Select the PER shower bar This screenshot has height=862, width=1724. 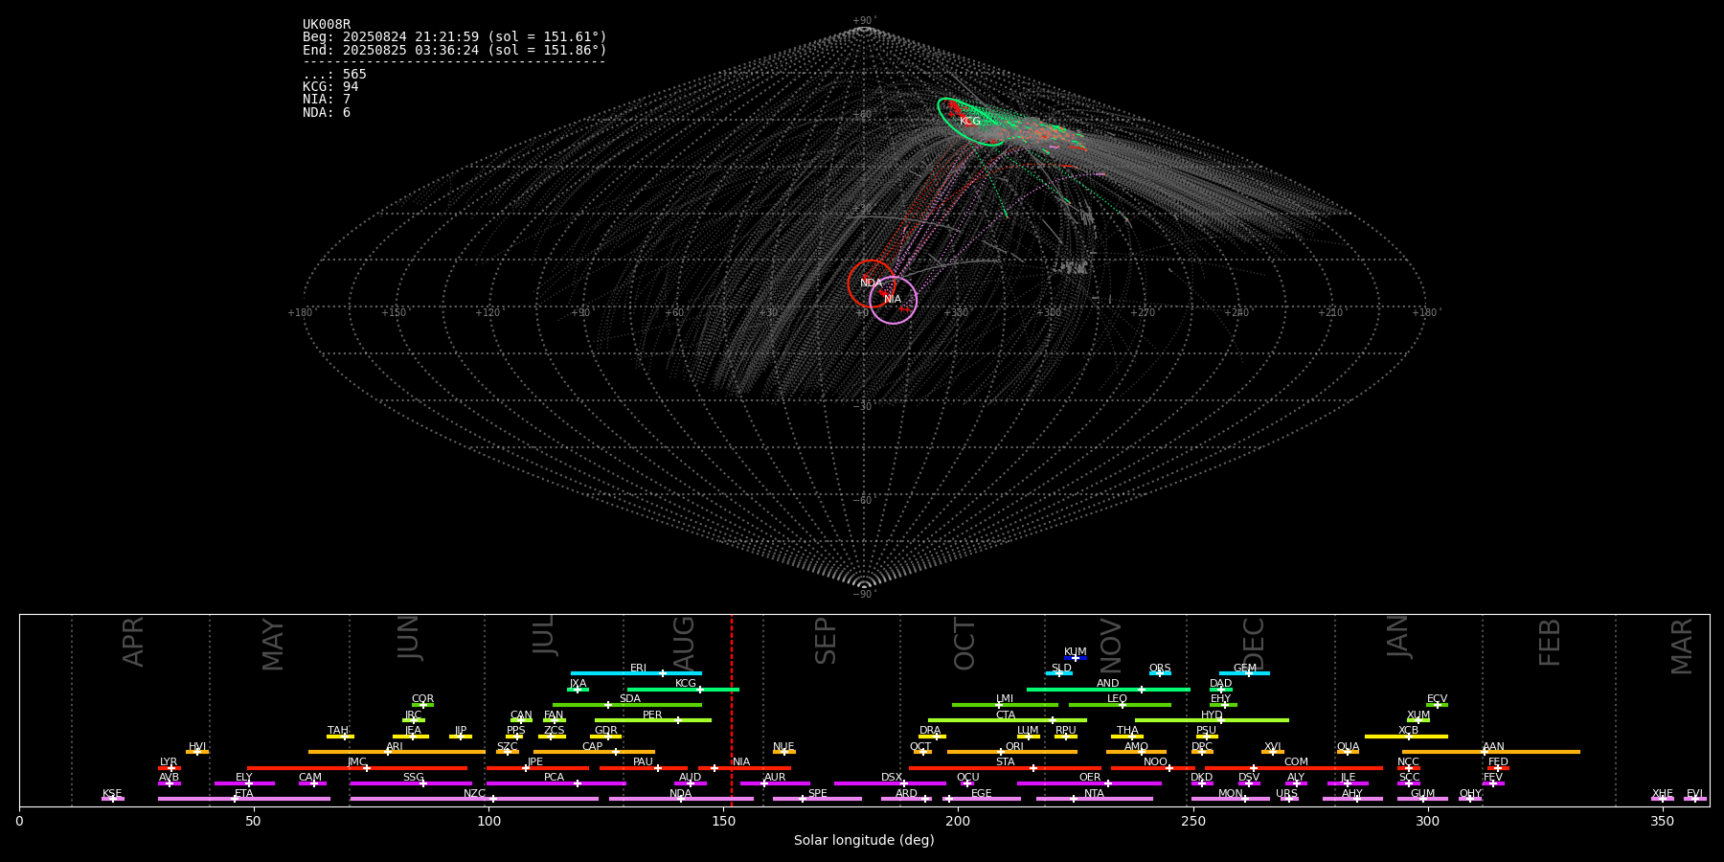point(653,720)
